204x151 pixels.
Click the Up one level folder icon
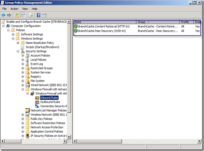point(17,15)
